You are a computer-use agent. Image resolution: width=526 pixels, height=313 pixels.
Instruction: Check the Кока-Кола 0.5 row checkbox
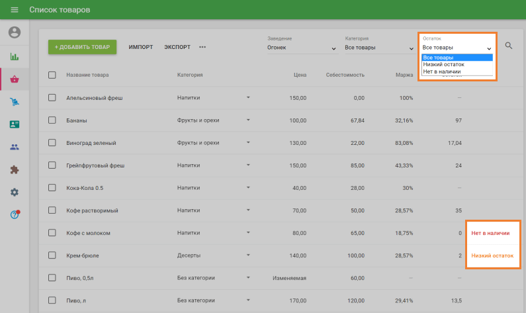[x=52, y=187]
